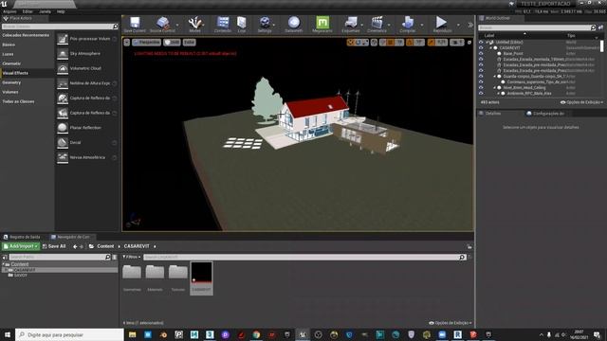Open the Help menu
The height and width of the screenshot is (341, 607).
click(x=61, y=11)
